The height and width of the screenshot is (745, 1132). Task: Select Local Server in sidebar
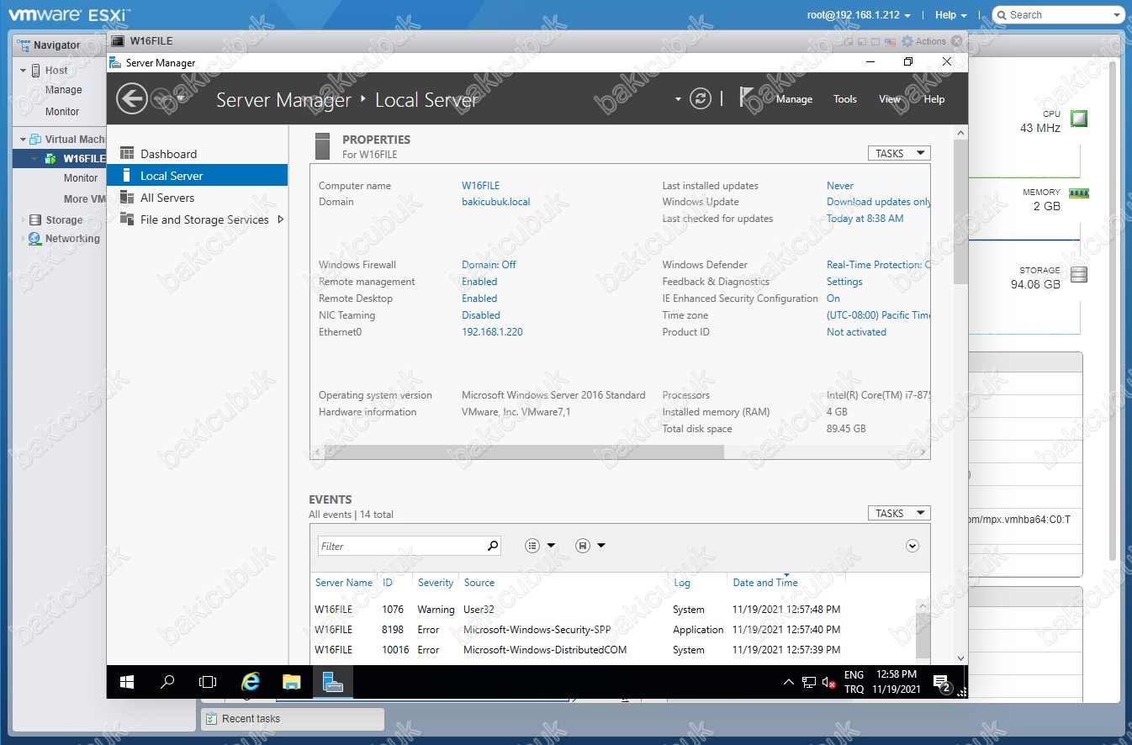click(x=197, y=175)
